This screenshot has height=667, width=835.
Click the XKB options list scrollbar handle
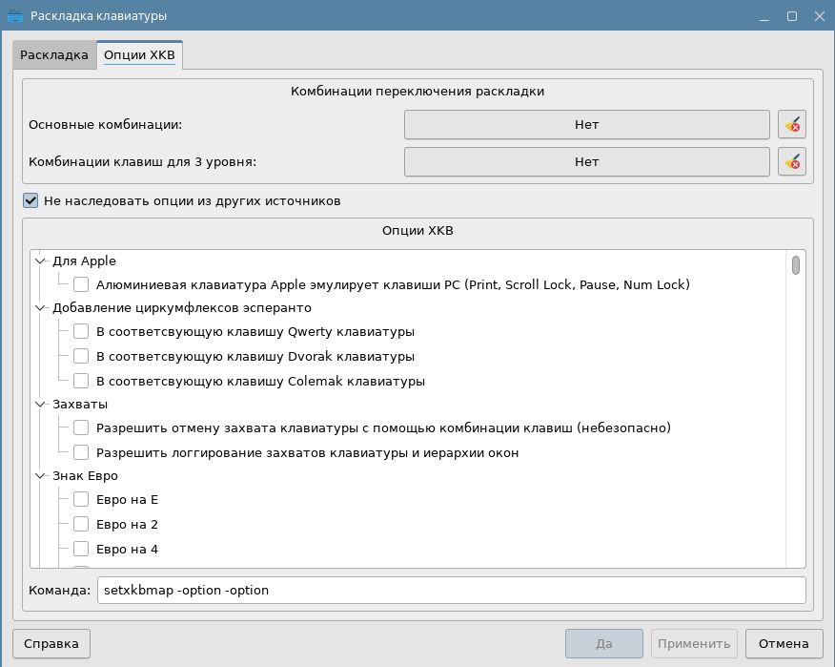[x=795, y=264]
